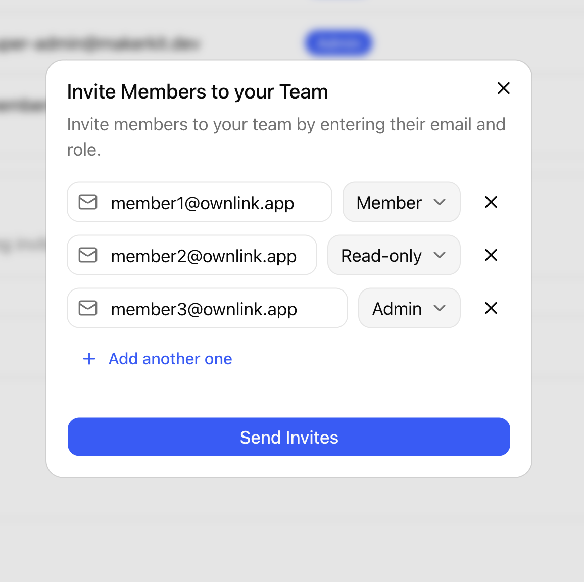
Task: Select the member3@ownlink.app email input
Action: coord(207,308)
